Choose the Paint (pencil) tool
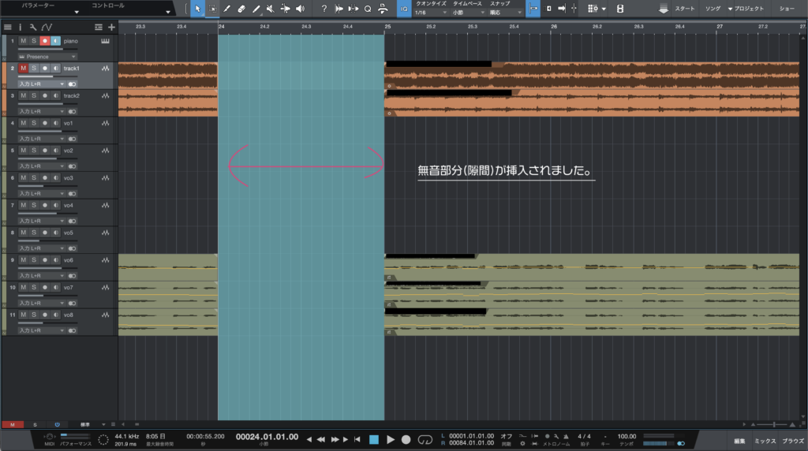This screenshot has width=808, height=451. coord(256,9)
